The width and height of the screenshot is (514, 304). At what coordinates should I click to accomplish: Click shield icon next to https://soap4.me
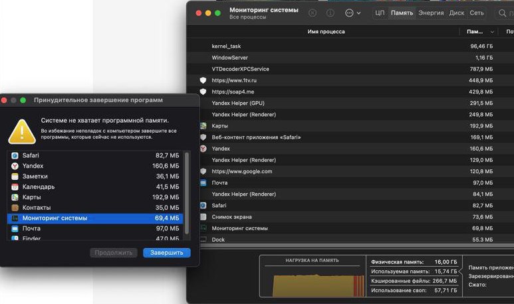[x=203, y=92]
